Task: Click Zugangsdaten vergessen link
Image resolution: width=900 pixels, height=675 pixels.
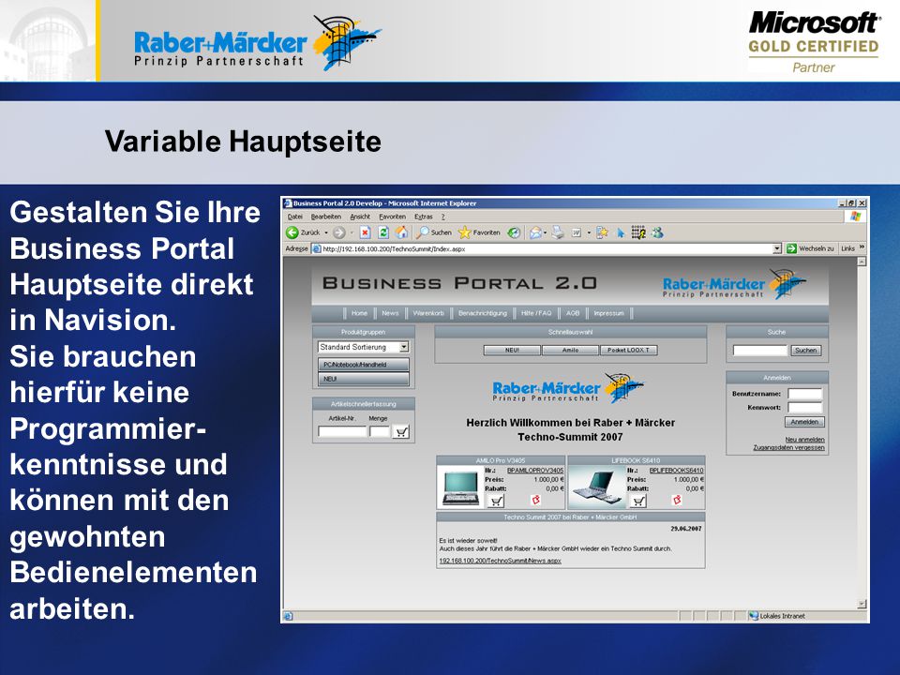Action: pyautogui.click(x=788, y=447)
